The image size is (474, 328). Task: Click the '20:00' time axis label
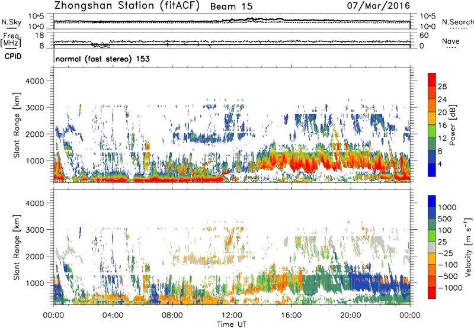point(351,316)
